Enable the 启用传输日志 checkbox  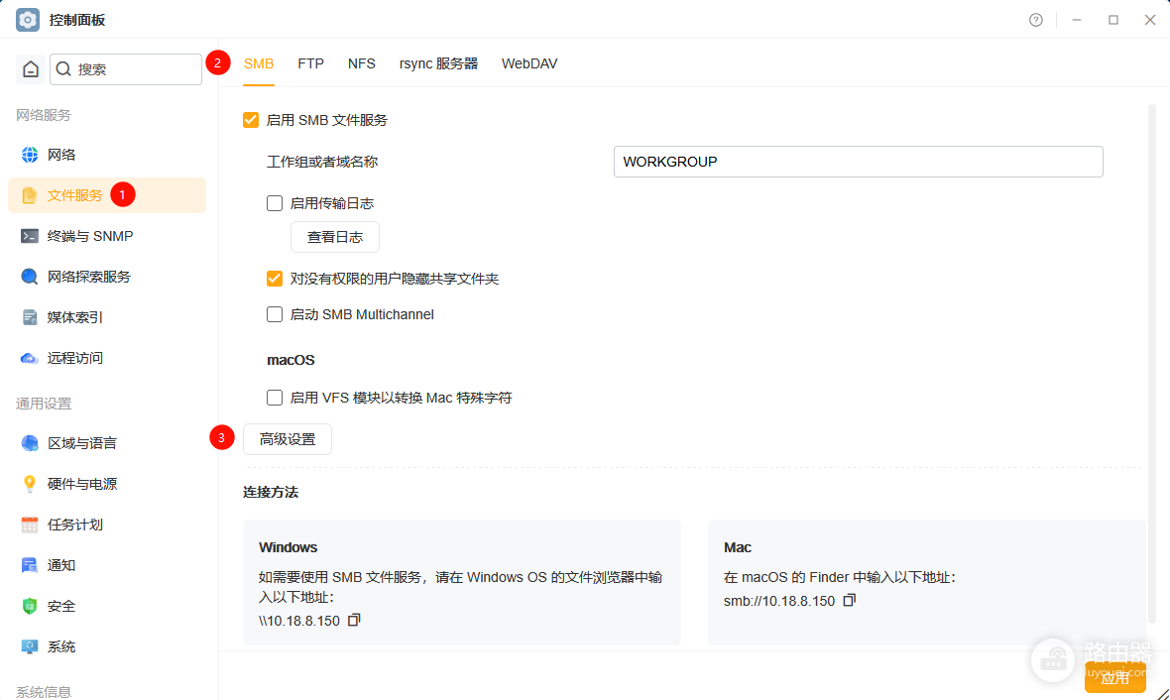coord(275,203)
